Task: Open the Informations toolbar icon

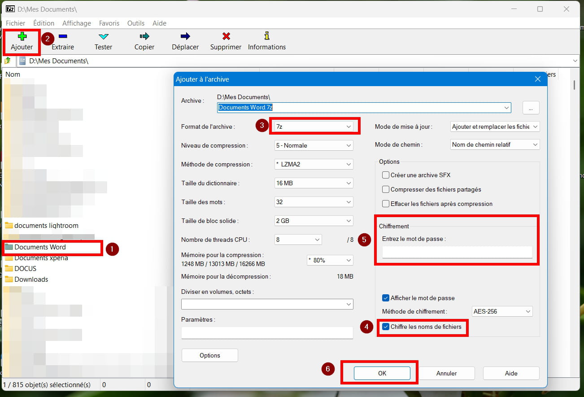Action: [267, 36]
